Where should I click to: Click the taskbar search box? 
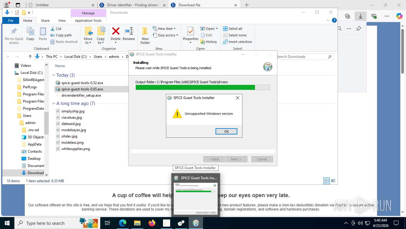[57, 223]
